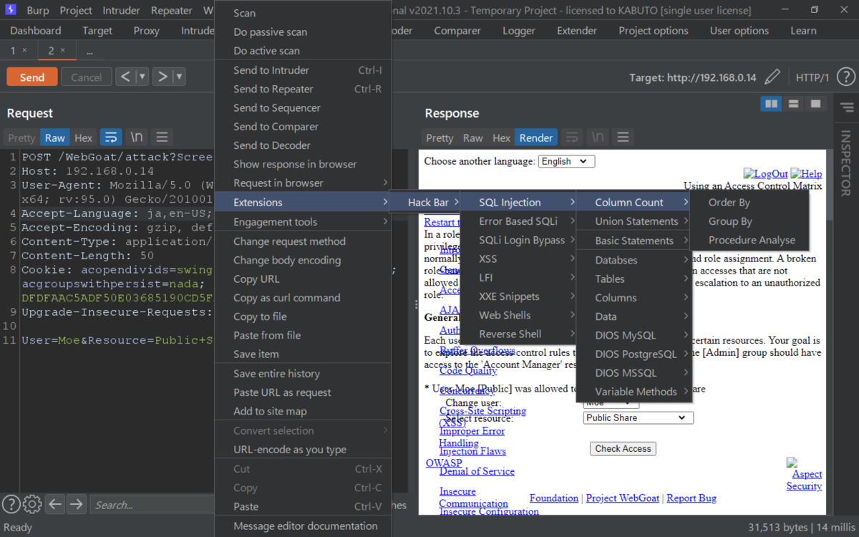Open the language English dropdown

pos(566,161)
